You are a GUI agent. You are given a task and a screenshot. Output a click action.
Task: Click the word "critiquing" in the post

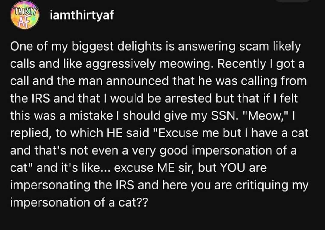pos(262,185)
